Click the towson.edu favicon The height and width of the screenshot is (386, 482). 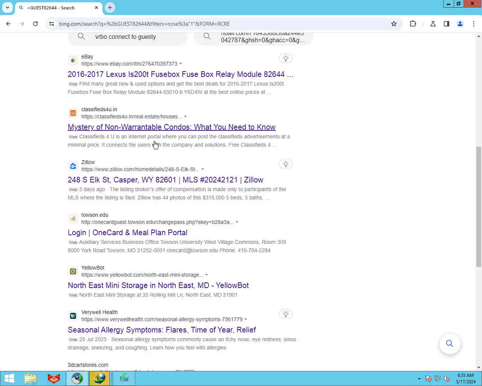coord(73,219)
